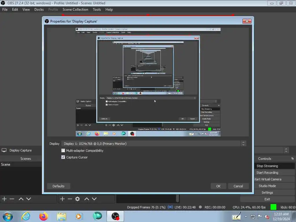Click the recording status dot icon
Screen dimensions: 296x222
pyautogui.click(x=200, y=207)
